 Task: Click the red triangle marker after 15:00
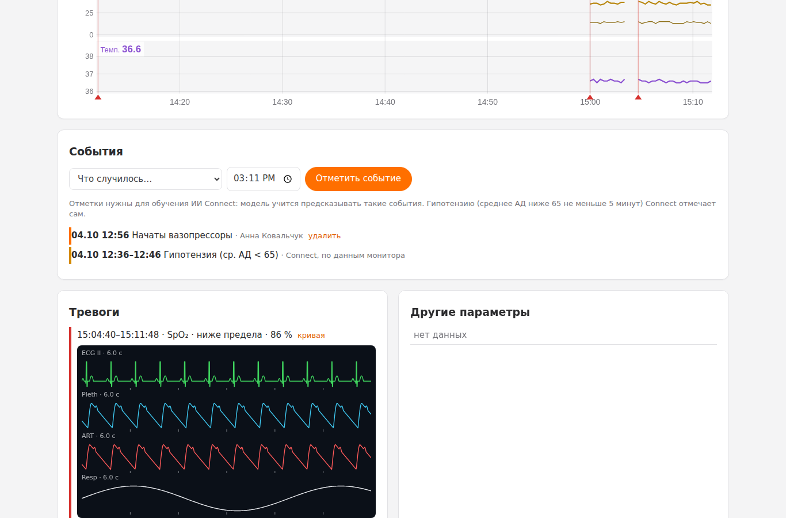tap(638, 97)
